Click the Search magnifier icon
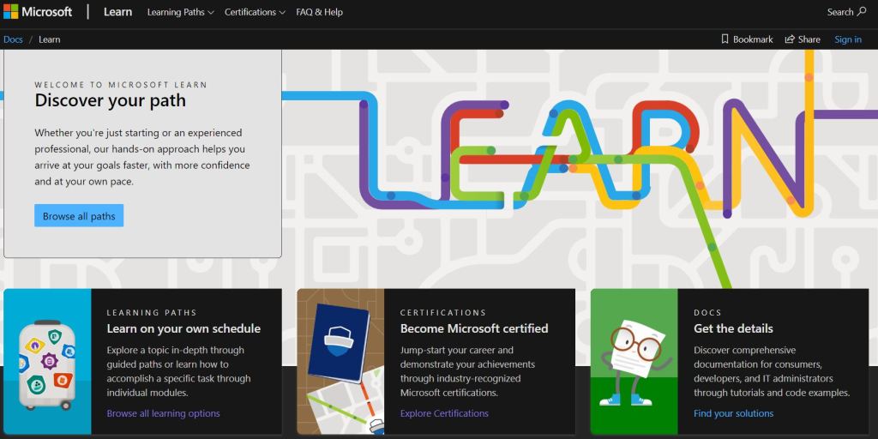878x439 pixels. coord(861,12)
